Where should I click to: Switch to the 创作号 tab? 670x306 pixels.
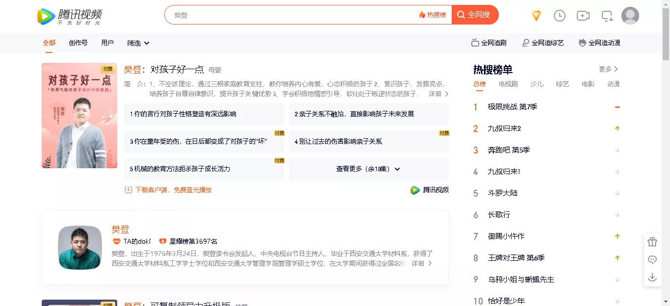tap(78, 43)
